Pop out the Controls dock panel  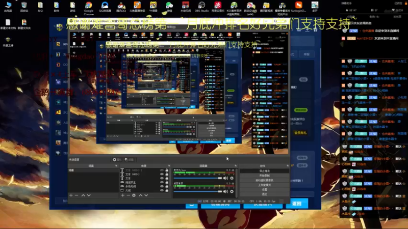coord(288,166)
